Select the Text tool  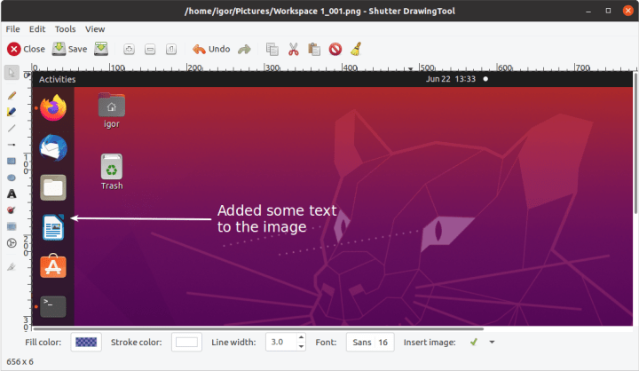pos(12,194)
